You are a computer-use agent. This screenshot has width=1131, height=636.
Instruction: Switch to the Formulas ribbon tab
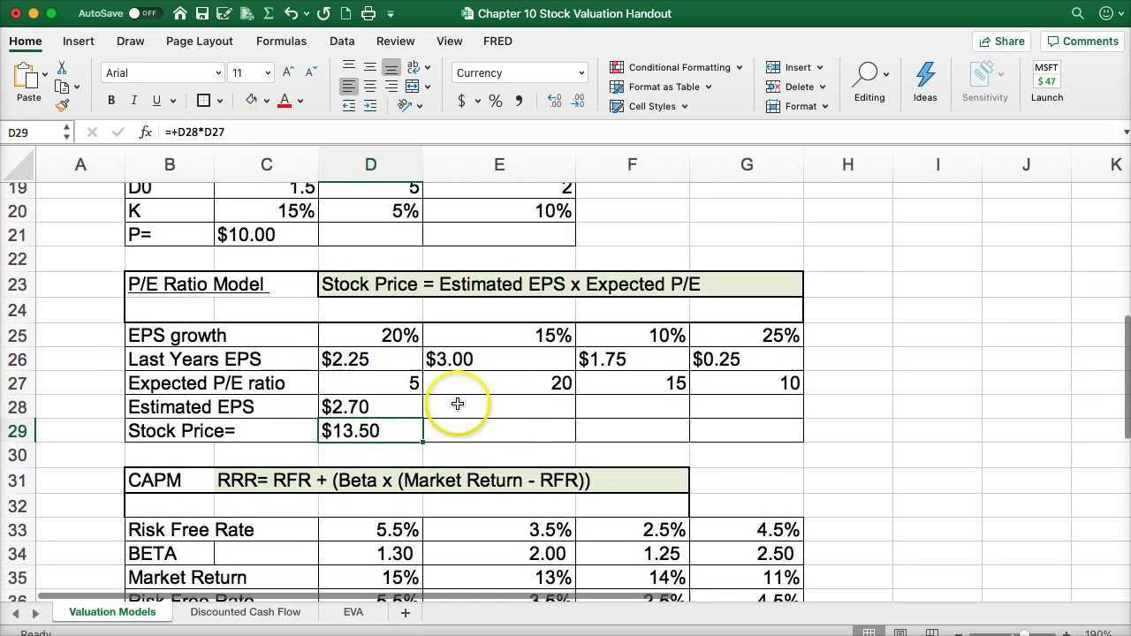(281, 41)
